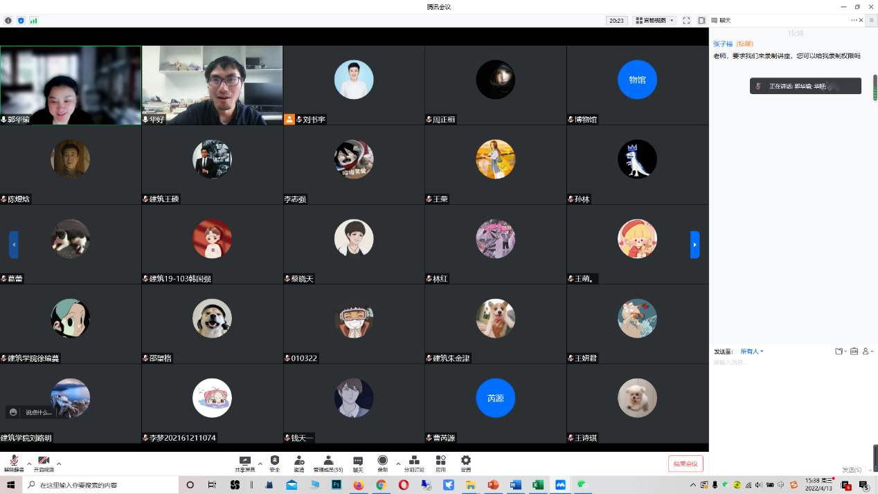Click the Invite (邀请) participants icon

point(299,463)
